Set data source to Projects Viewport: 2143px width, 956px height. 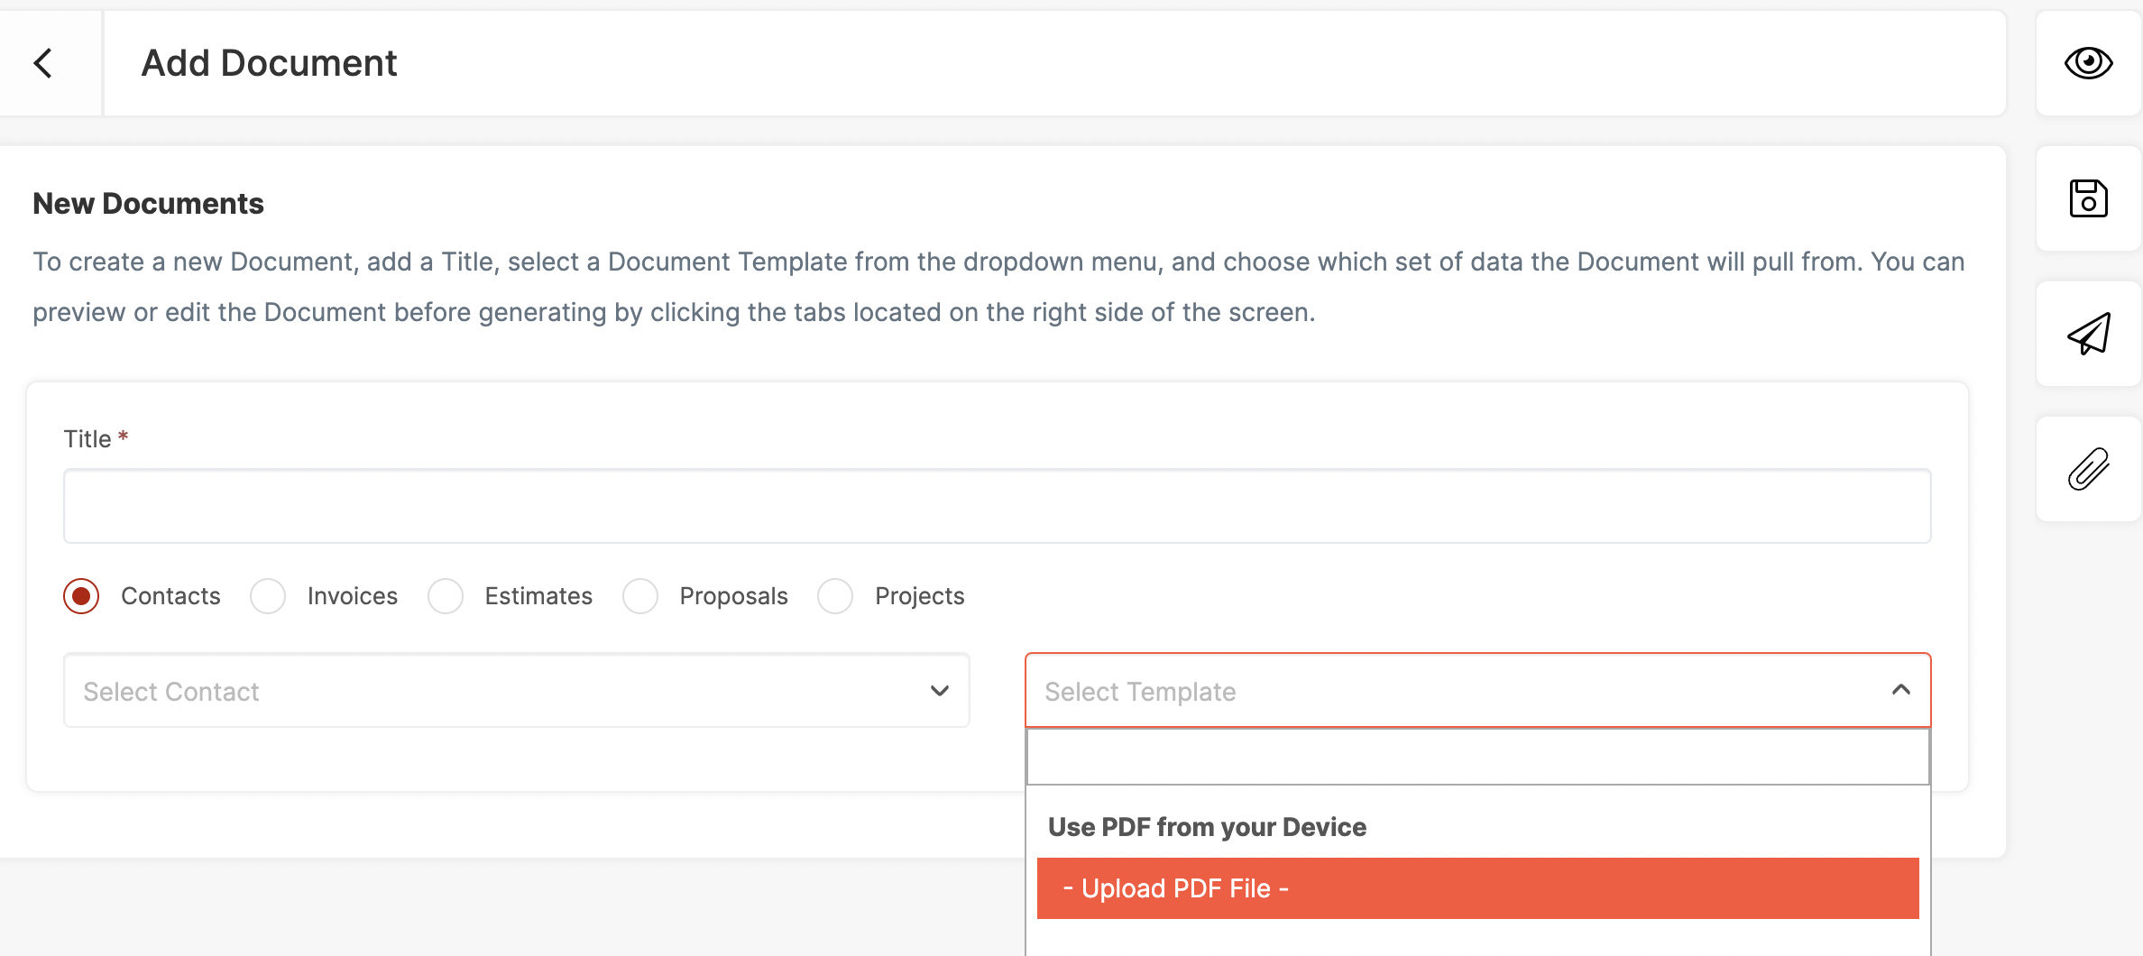(x=835, y=596)
